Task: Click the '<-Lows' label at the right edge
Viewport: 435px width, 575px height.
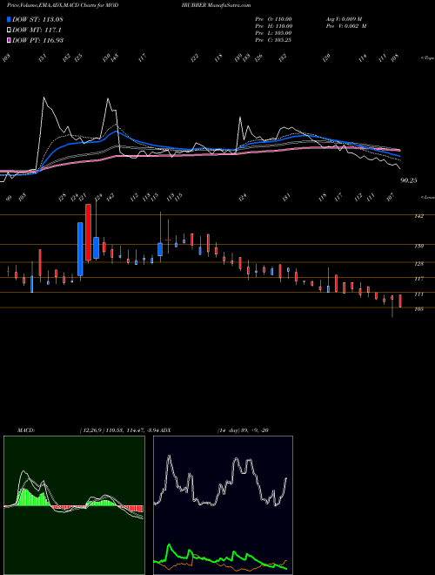Action: pyautogui.click(x=427, y=197)
